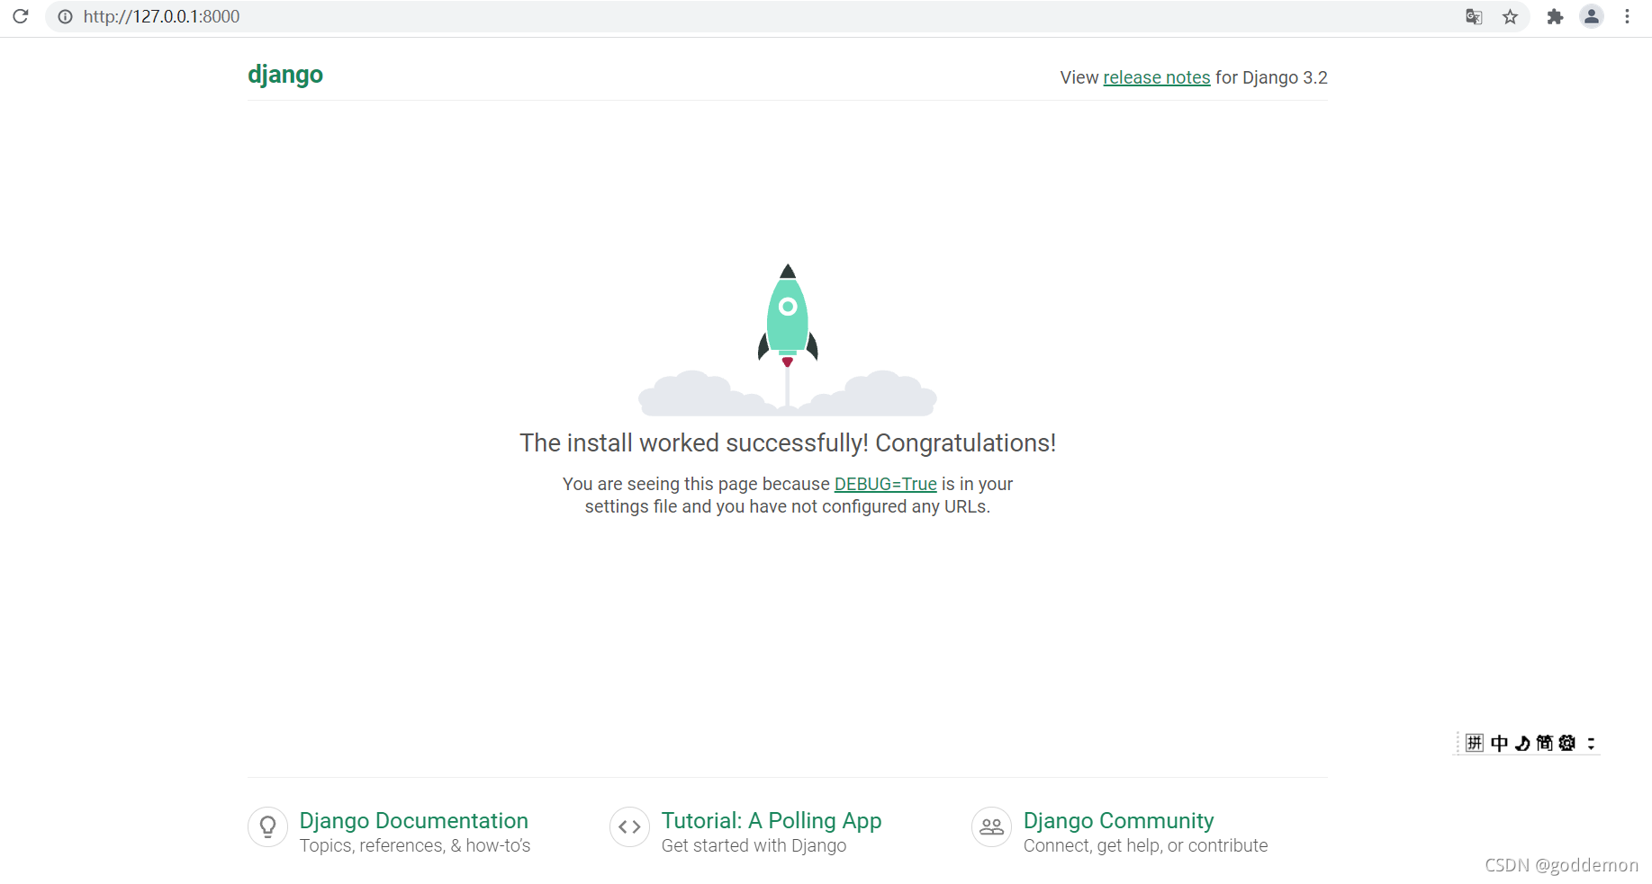Bookmark this page with the star icon
Viewport: 1652px width, 884px height.
pyautogui.click(x=1510, y=16)
